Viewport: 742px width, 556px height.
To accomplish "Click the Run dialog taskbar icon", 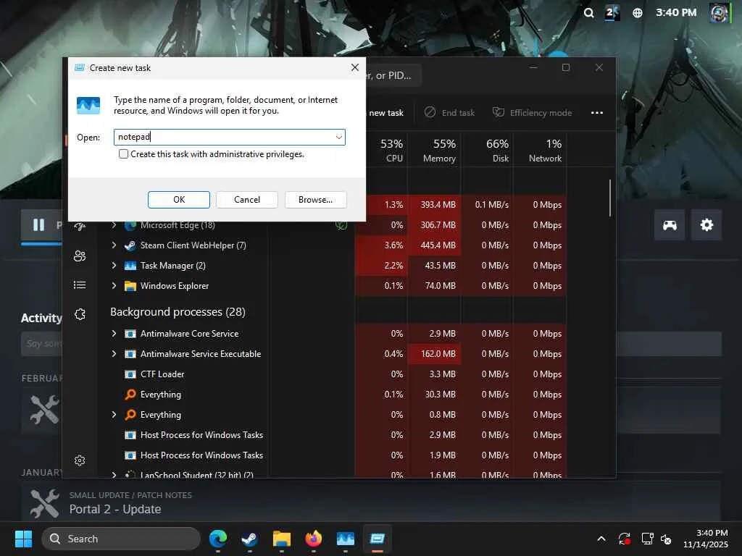I will pos(377,539).
